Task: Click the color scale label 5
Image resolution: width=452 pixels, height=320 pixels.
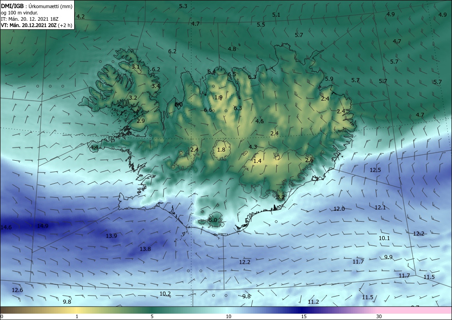Action: coord(152,317)
